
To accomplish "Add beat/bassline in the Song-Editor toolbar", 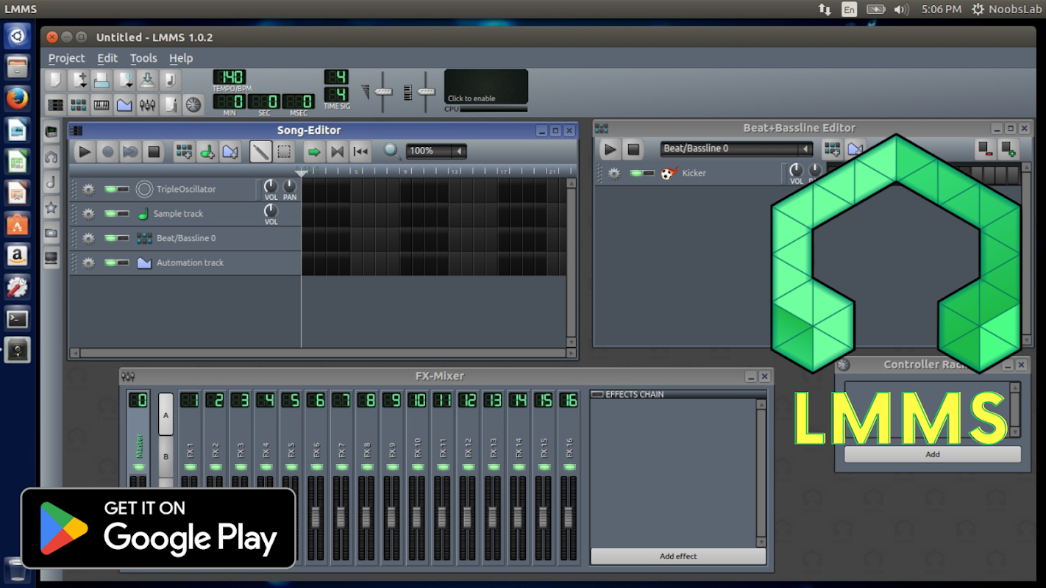I will click(184, 152).
